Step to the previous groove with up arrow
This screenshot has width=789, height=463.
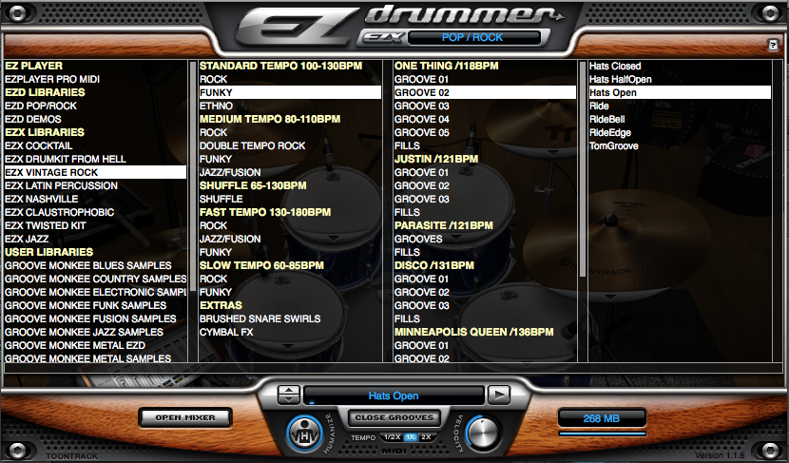point(289,391)
